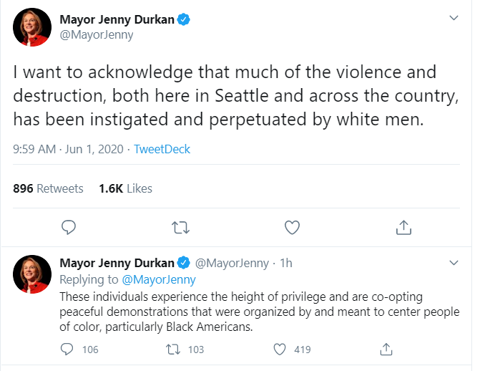The width and height of the screenshot is (485, 371).
Task: Click the reply tweet's profile avatar
Action: coord(32,274)
